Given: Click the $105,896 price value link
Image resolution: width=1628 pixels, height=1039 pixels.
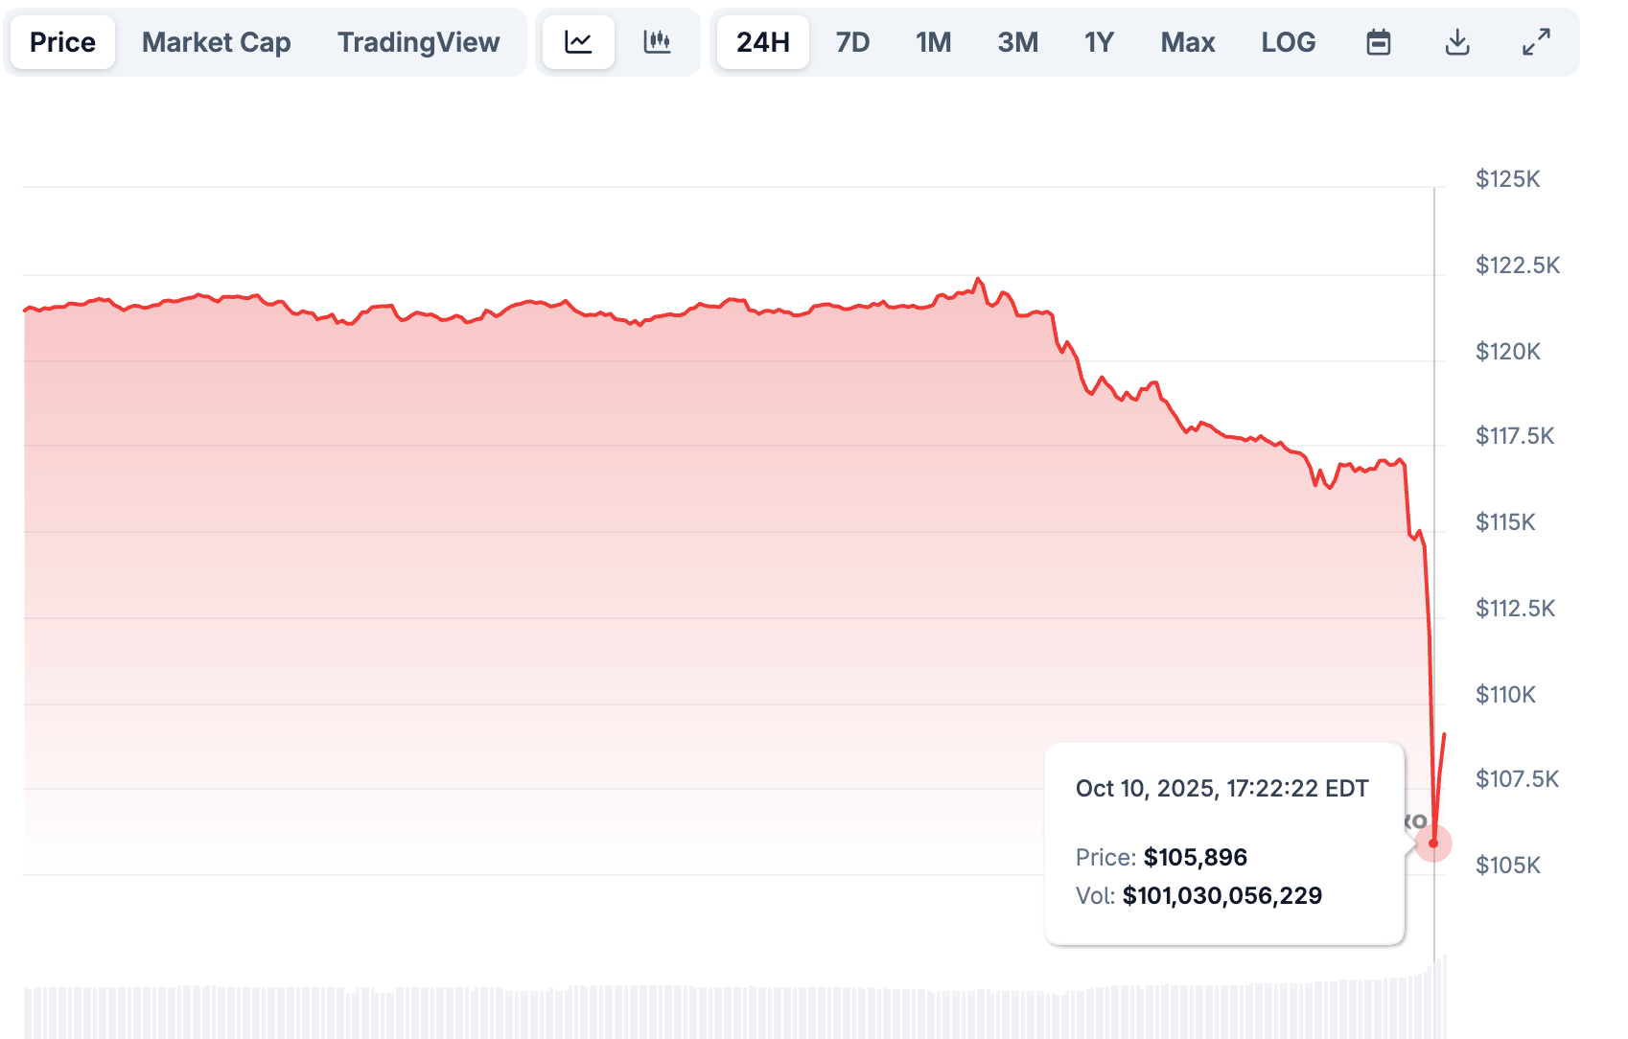Looking at the screenshot, I should point(1195,857).
